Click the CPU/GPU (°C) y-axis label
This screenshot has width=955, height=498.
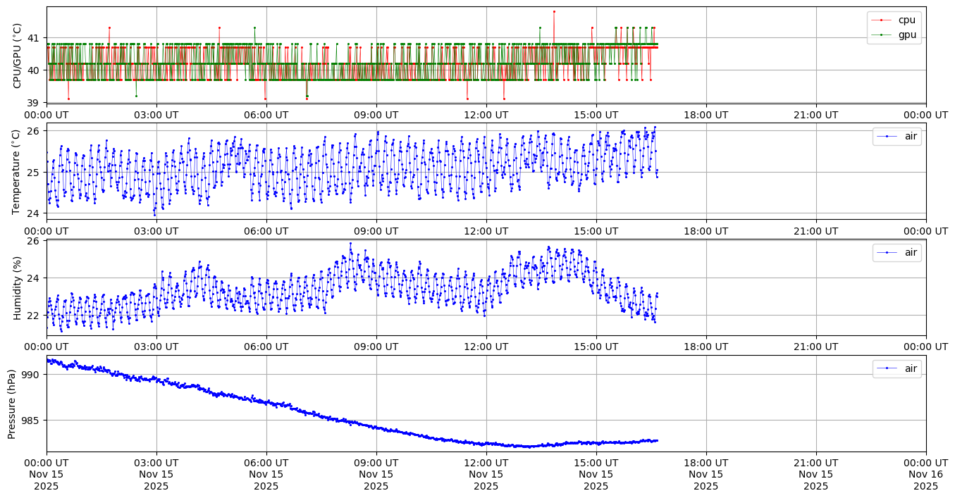pyautogui.click(x=18, y=55)
